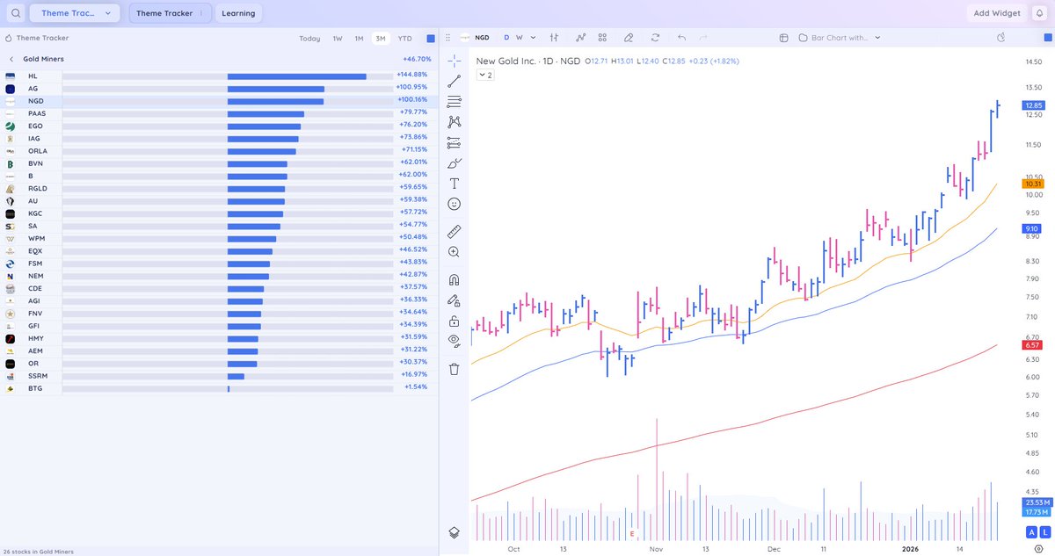Image resolution: width=1055 pixels, height=556 pixels.
Task: Click the drag handle dots beside NGD
Action: 448,38
